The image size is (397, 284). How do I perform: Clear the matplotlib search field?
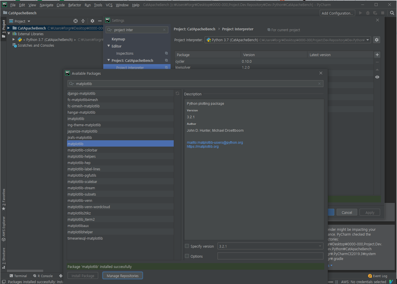(319, 84)
